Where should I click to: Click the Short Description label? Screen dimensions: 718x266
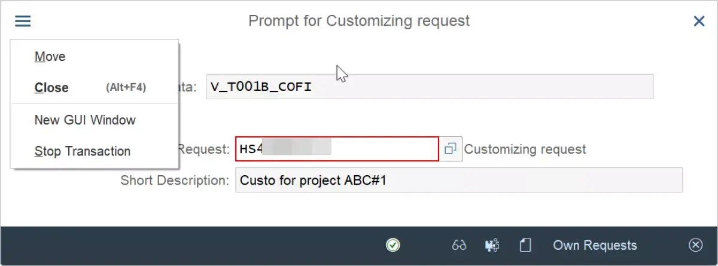pyautogui.click(x=175, y=180)
